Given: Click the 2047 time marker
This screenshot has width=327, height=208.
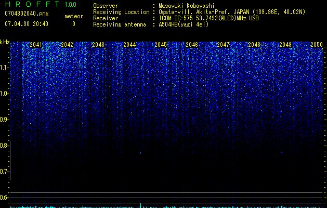Looking at the screenshot, I should 223,45.
